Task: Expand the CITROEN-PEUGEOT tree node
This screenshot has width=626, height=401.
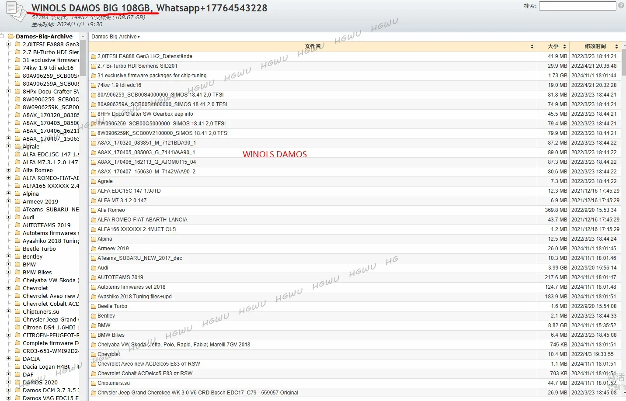Action: pos(8,335)
